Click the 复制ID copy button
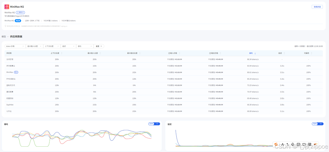The image size is (329, 152). pyautogui.click(x=20, y=12)
